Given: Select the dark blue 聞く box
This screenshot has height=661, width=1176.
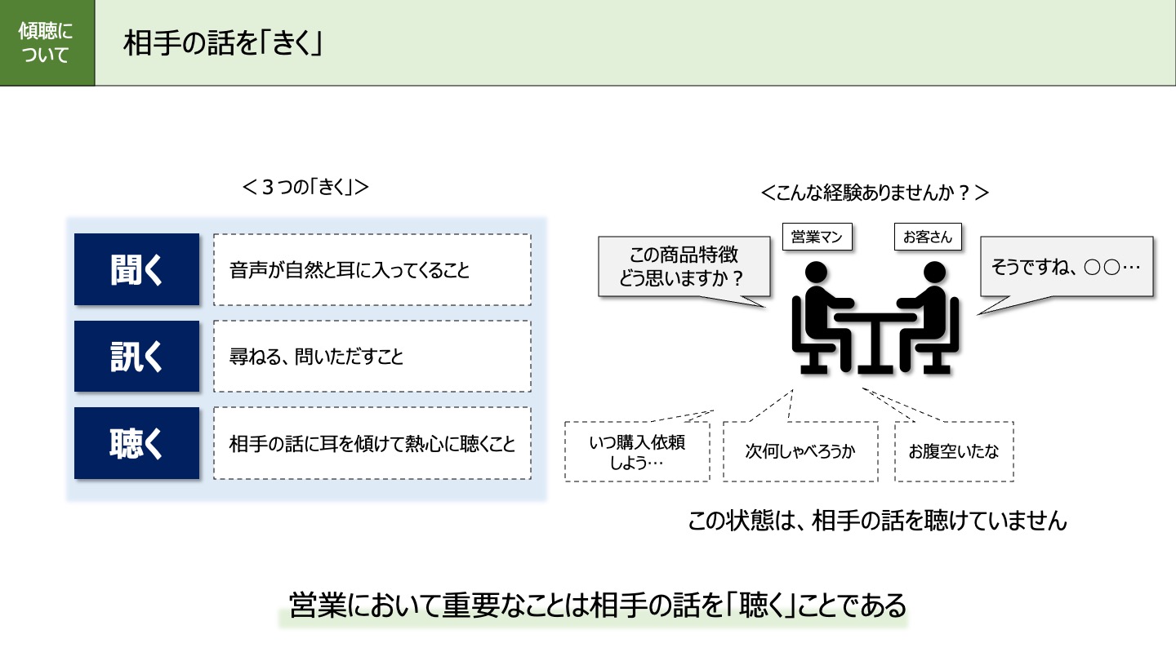Looking at the screenshot, I should click(x=136, y=269).
